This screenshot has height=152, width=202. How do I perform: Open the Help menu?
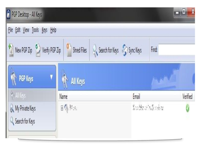click(x=53, y=30)
